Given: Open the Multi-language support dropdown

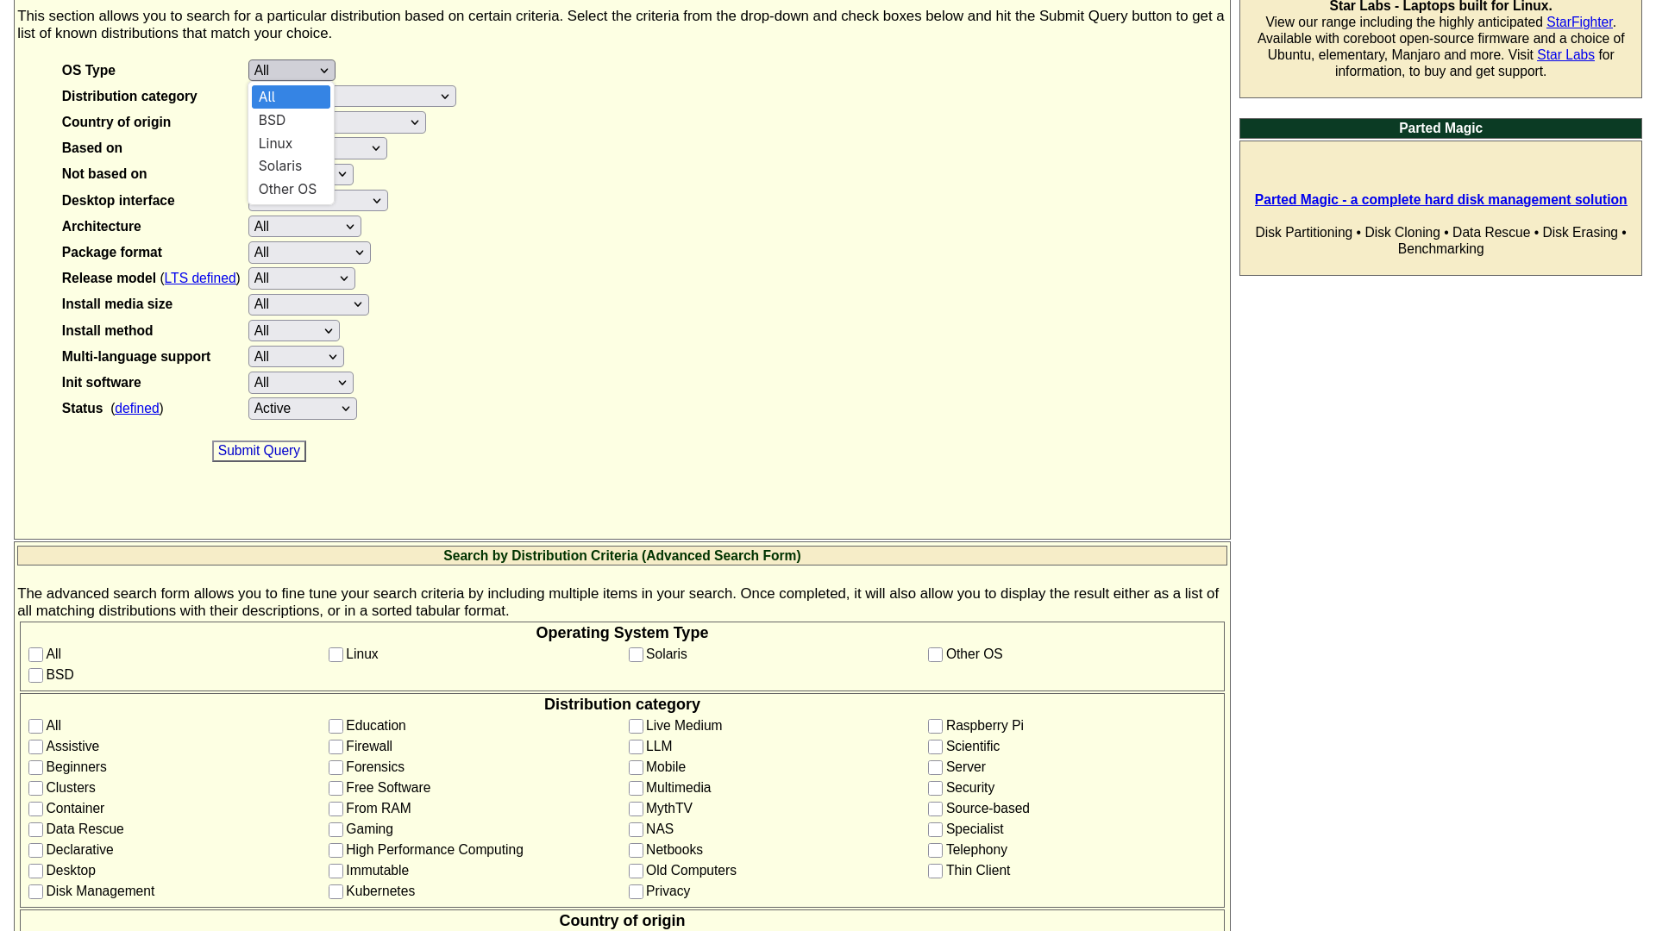Looking at the screenshot, I should (x=296, y=356).
